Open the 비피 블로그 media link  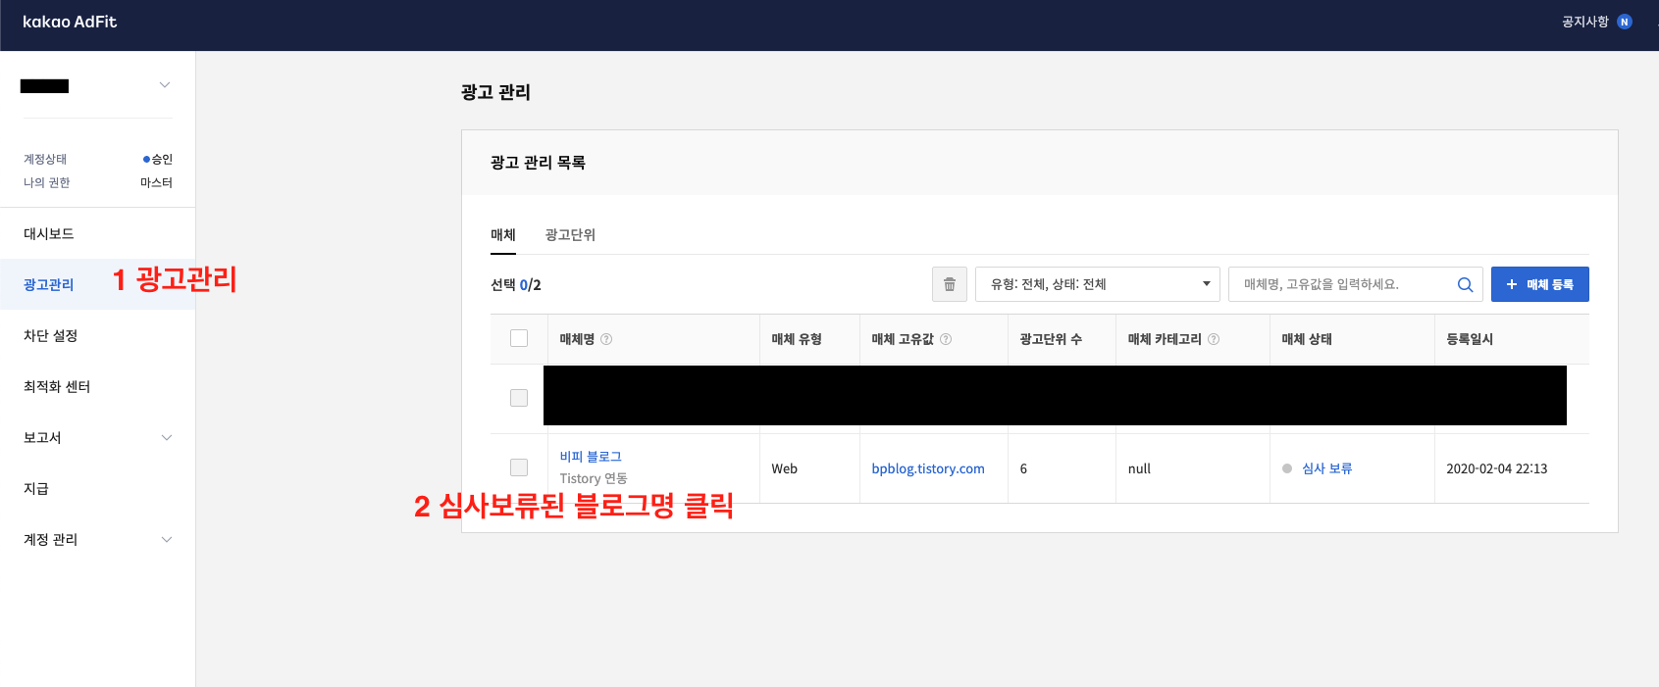pos(591,457)
